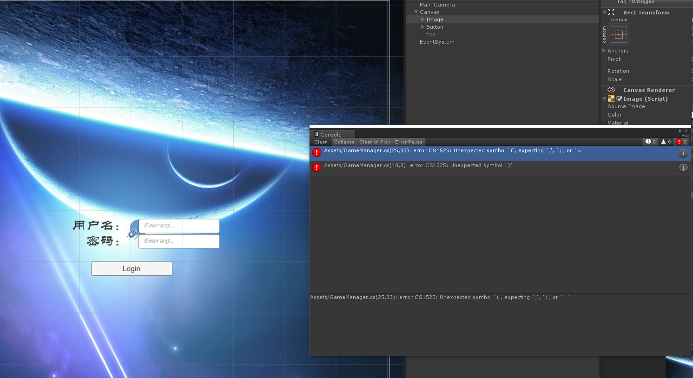Image resolution: width=693 pixels, height=378 pixels.
Task: Maximize the Console window
Action: (x=680, y=130)
